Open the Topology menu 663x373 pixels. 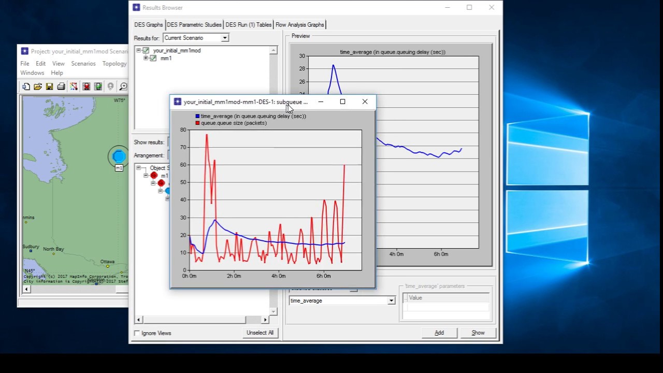[x=114, y=63]
